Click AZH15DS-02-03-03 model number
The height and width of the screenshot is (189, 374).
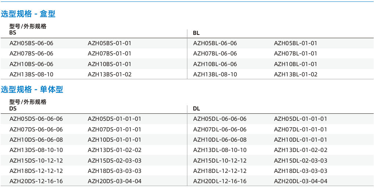pos(115,161)
